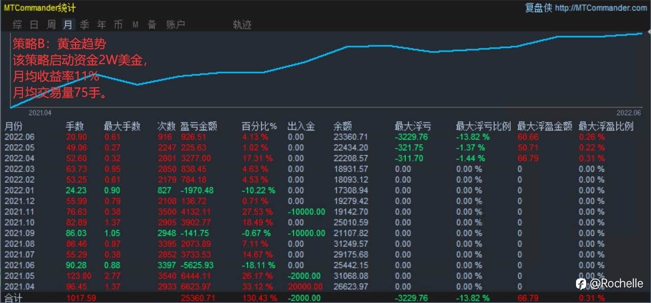Click the 20000.00 deposit cell
The image size is (651, 303).
point(305,287)
